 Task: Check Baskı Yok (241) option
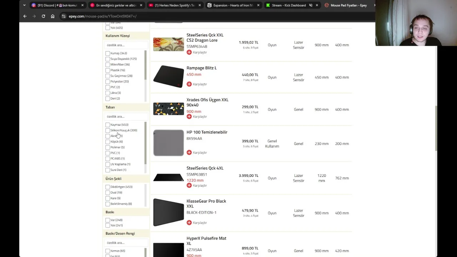[x=107, y=225]
